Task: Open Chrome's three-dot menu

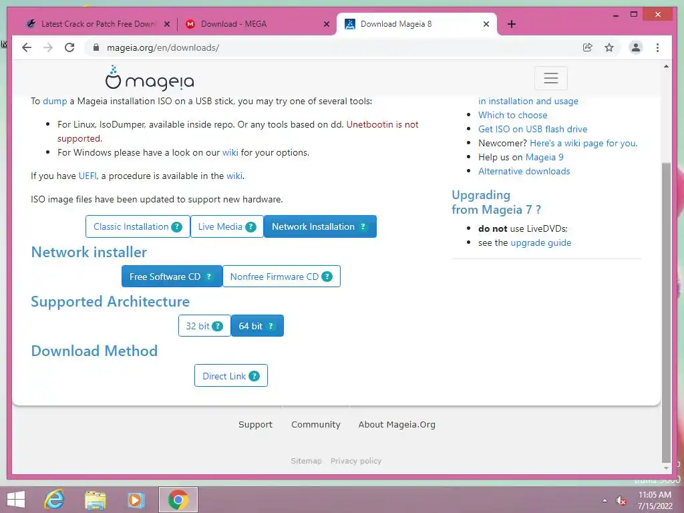Action: click(657, 47)
